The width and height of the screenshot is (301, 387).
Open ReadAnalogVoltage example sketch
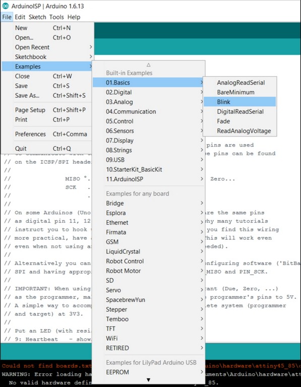tap(240, 131)
